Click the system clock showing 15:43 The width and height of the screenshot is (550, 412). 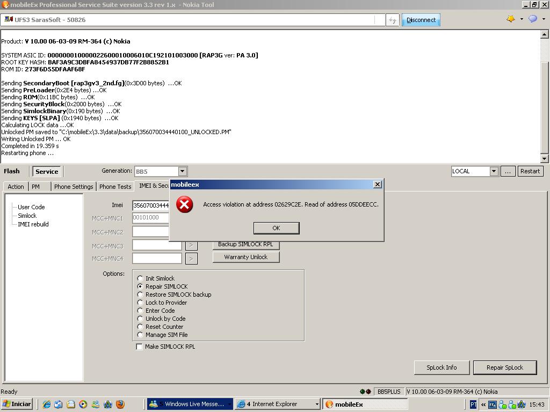tap(537, 404)
